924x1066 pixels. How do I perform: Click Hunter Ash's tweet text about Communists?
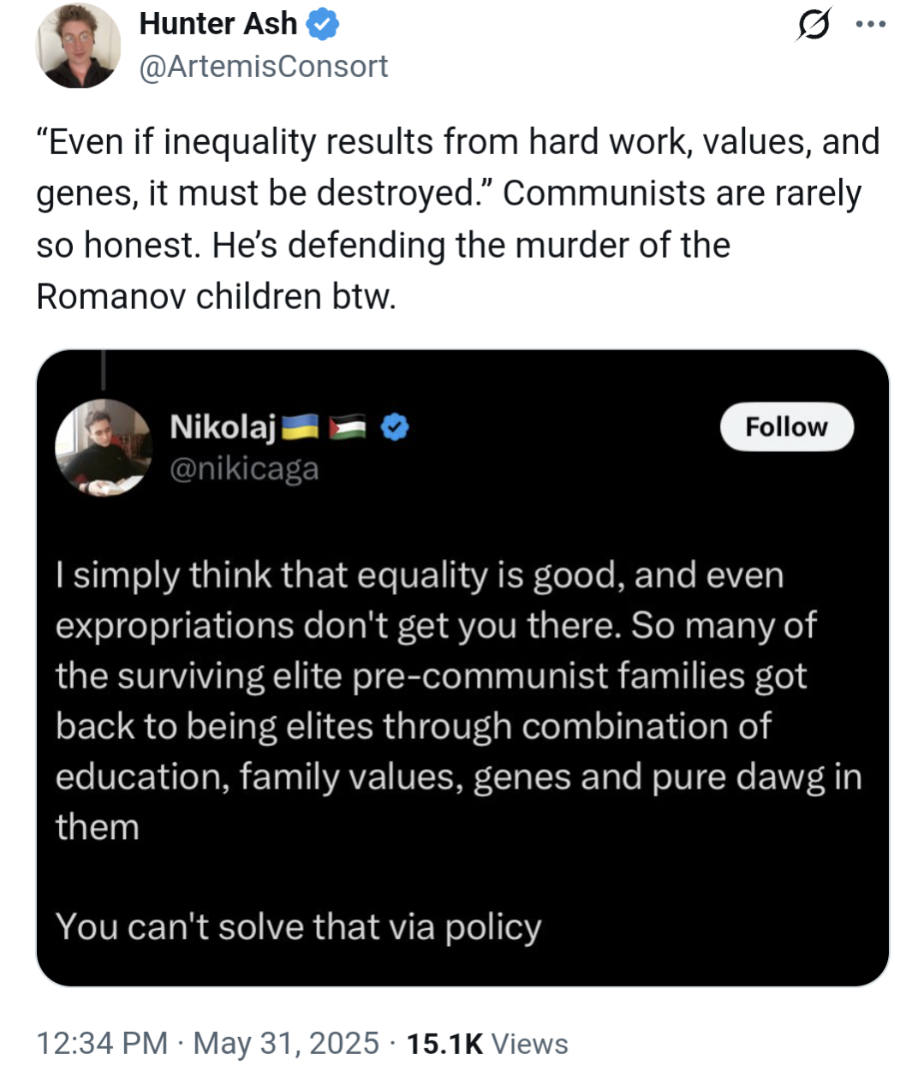[x=458, y=219]
